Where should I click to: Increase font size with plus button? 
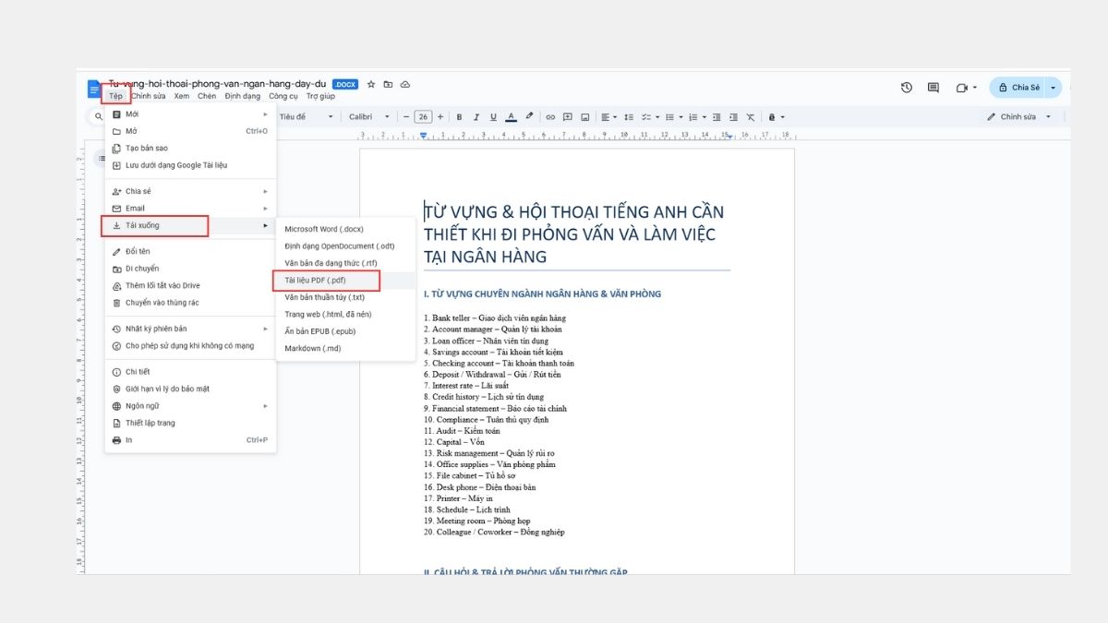(x=440, y=117)
